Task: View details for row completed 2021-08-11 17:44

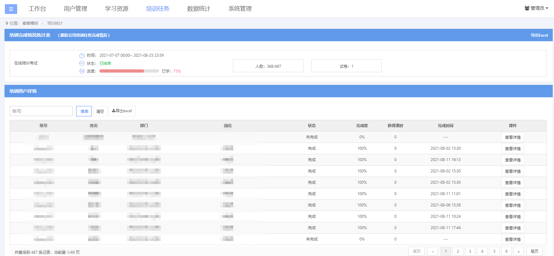Action: (x=513, y=228)
